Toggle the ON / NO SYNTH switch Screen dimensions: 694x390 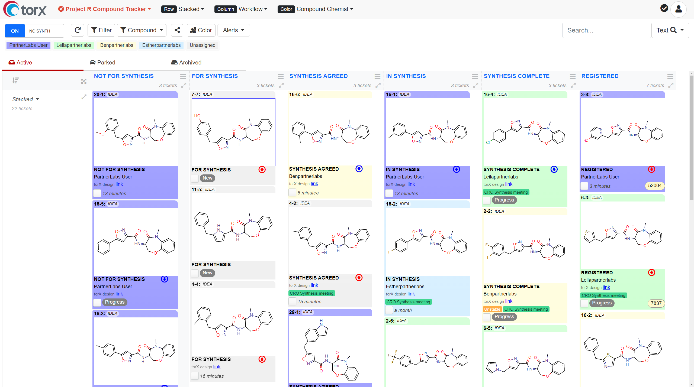34,31
